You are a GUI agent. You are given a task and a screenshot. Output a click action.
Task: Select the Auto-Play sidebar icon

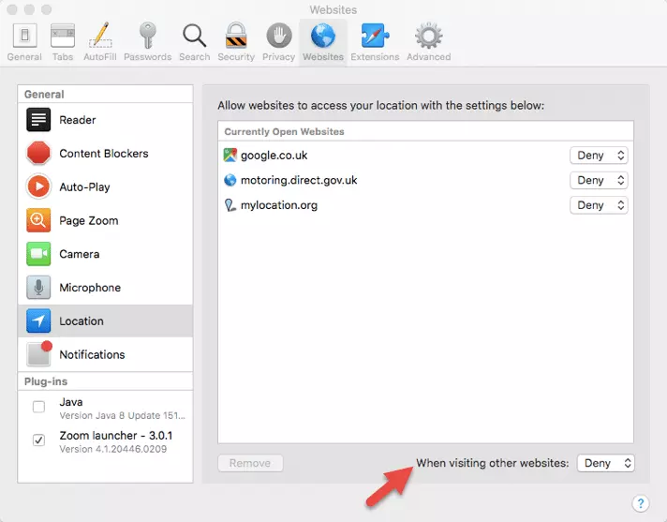coord(38,186)
